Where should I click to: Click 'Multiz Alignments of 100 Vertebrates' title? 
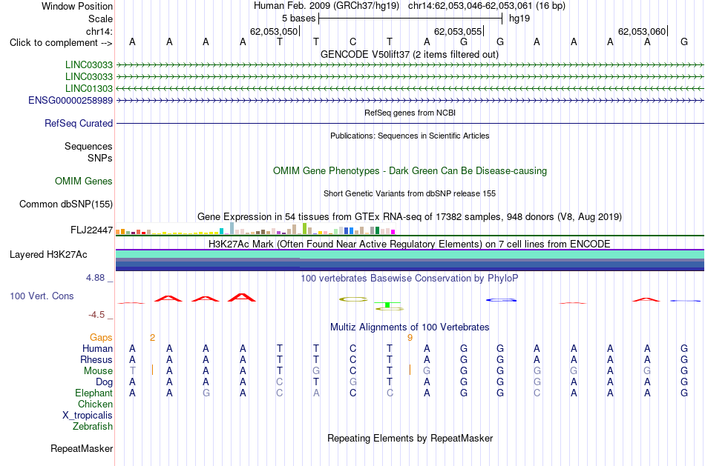coord(410,327)
